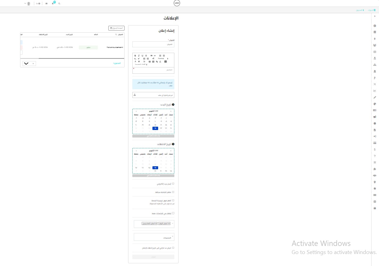This screenshot has height=266, width=379.
Task: Open the Normal heading style dropdown
Action: [x=163, y=58]
